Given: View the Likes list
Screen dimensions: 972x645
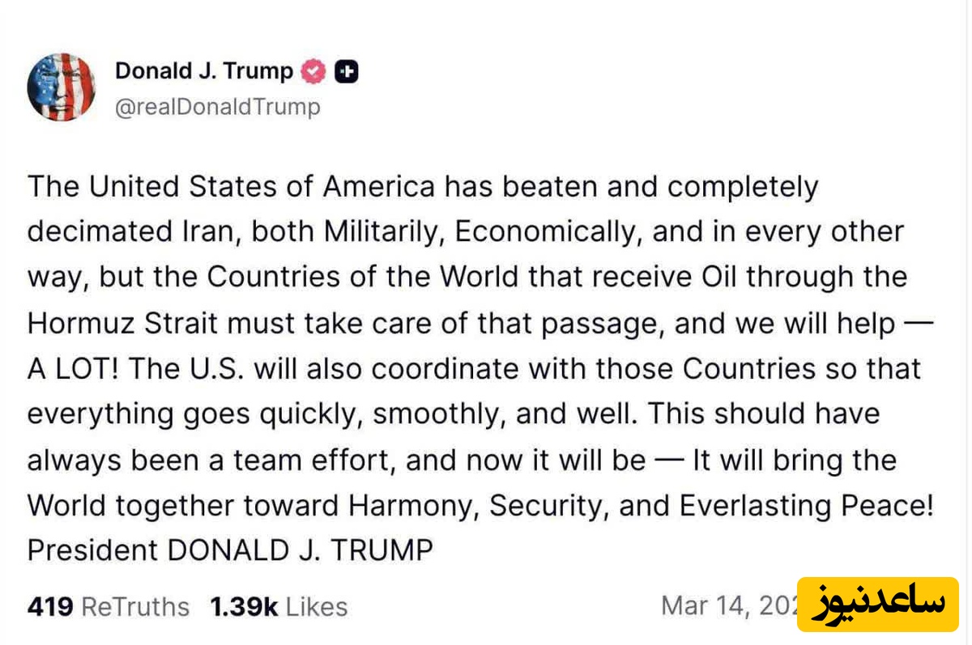Looking at the screenshot, I should (317, 607).
